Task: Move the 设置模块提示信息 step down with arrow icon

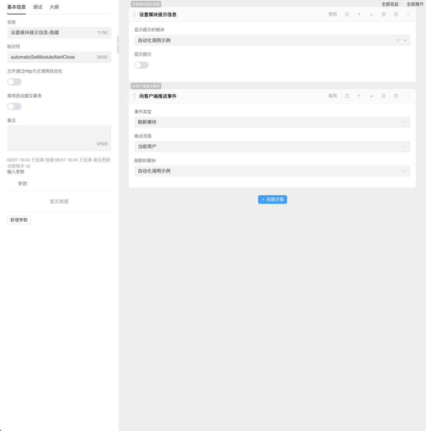Action: 371,14
